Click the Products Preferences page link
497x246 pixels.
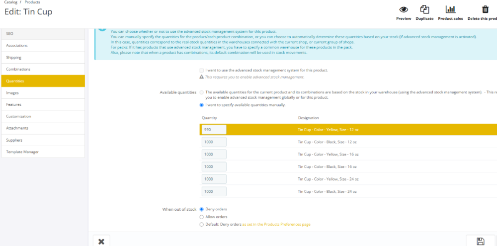click(276, 225)
